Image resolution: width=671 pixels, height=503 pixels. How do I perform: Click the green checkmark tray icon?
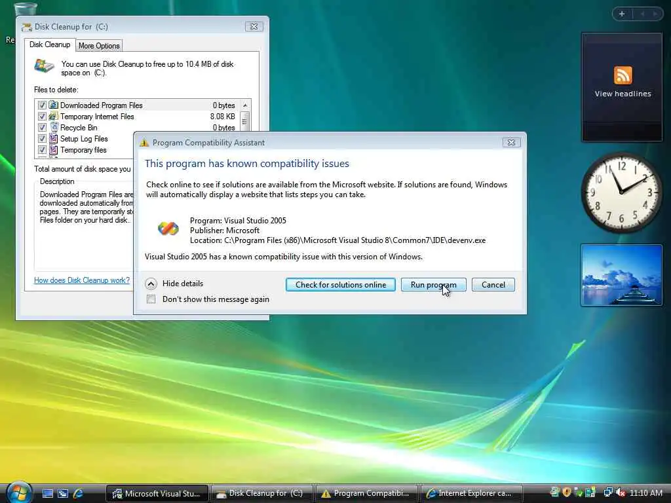coord(579,493)
